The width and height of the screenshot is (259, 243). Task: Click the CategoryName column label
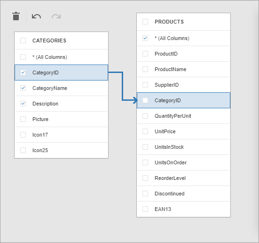click(50, 88)
